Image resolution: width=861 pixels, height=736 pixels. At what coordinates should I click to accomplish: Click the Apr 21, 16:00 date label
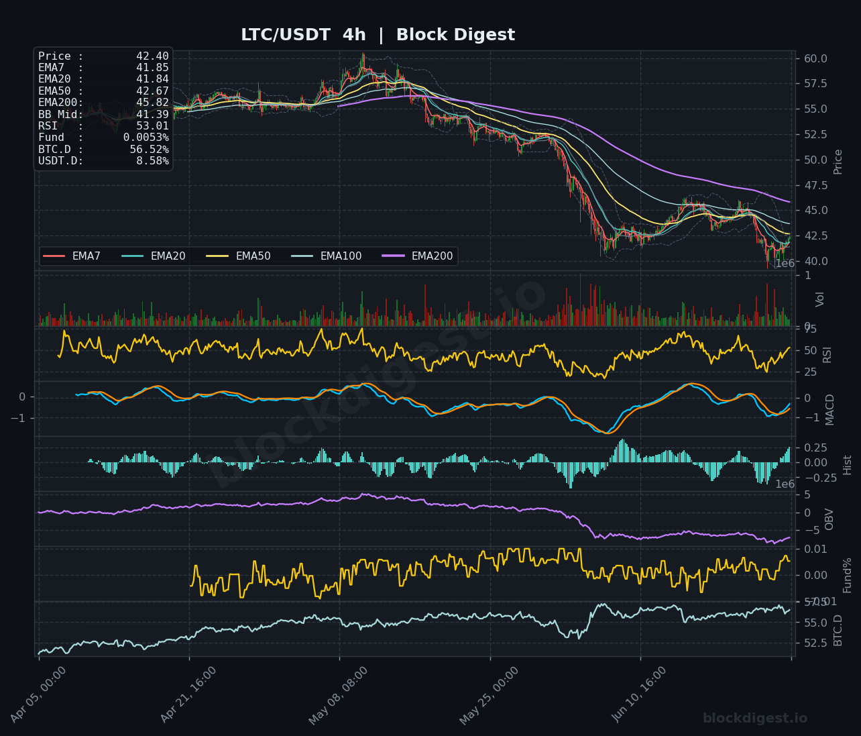click(x=188, y=695)
